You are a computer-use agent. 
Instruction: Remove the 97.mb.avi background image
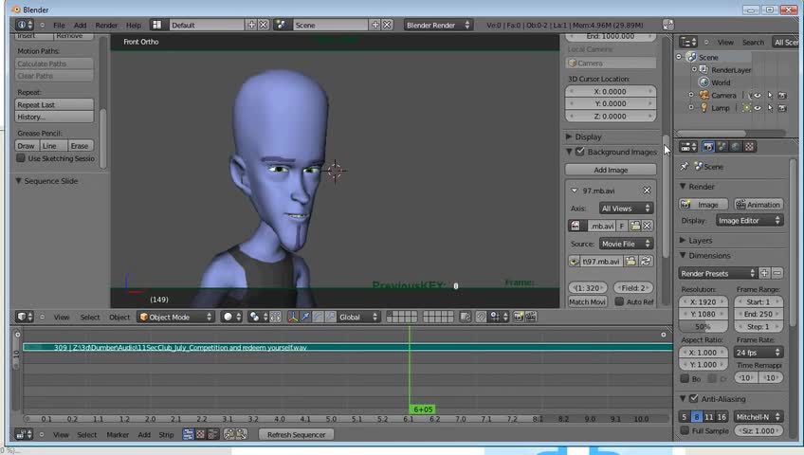(648, 191)
